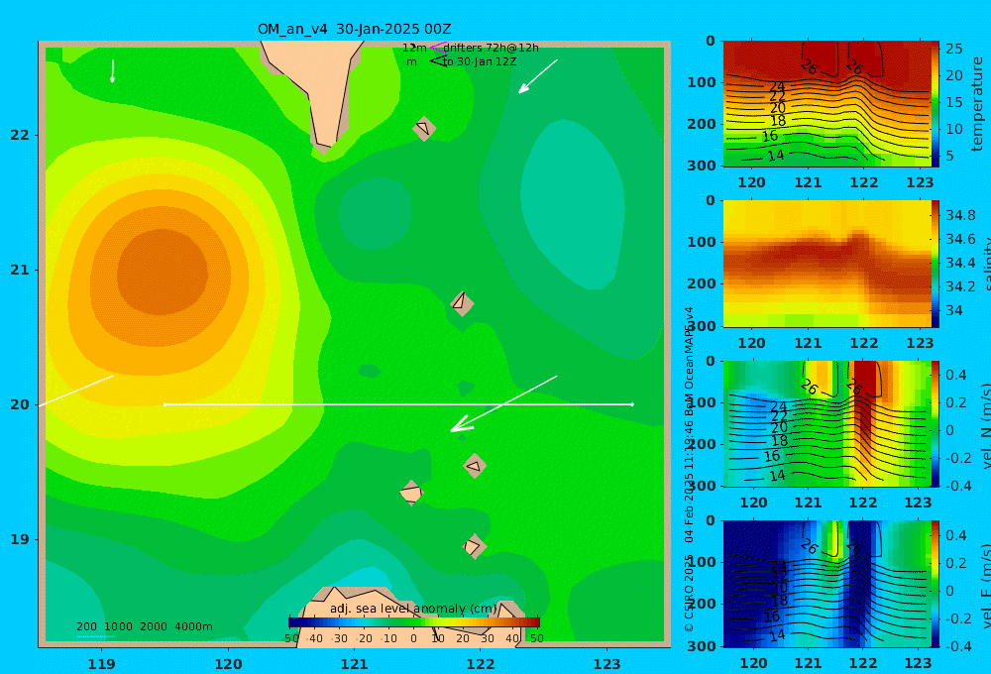991x674 pixels.
Task: Click longitude label 123 on main map axis
Action: point(607,664)
